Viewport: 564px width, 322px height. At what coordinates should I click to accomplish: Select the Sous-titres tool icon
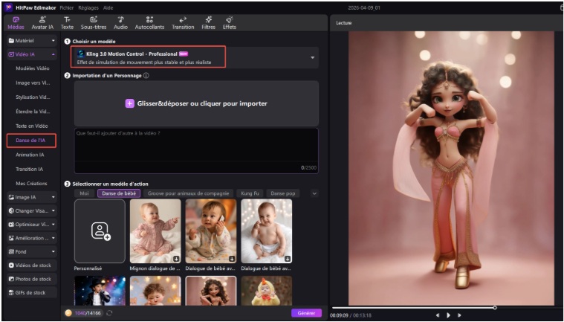93,19
